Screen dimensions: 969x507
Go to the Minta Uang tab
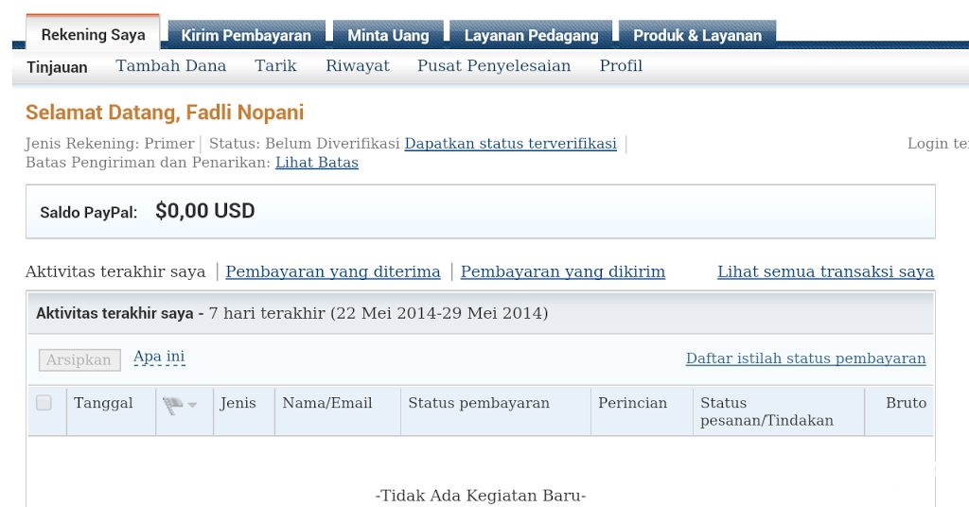pos(388,35)
